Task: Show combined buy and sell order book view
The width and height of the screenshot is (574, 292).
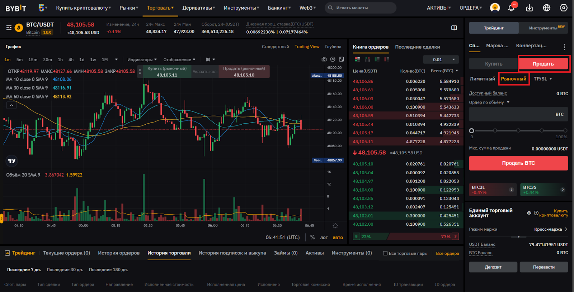Action: pos(357,59)
